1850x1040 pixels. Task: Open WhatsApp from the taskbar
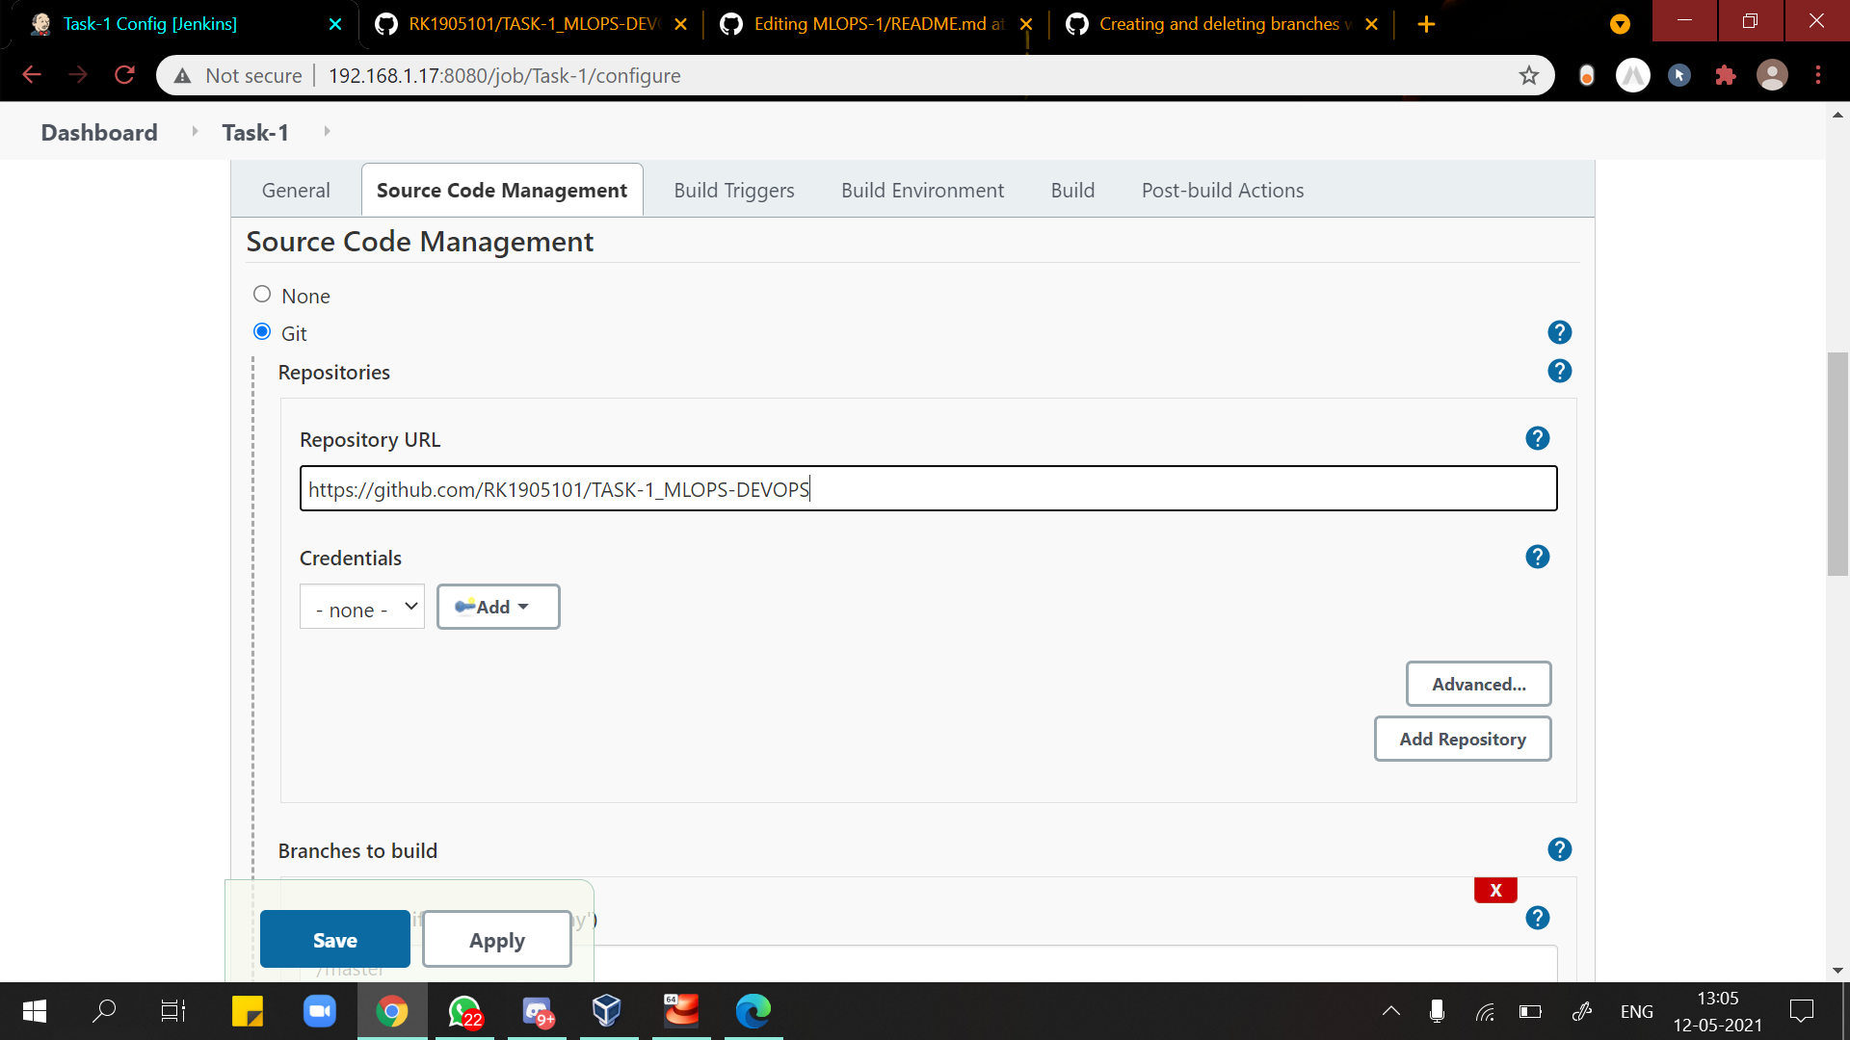[464, 1011]
